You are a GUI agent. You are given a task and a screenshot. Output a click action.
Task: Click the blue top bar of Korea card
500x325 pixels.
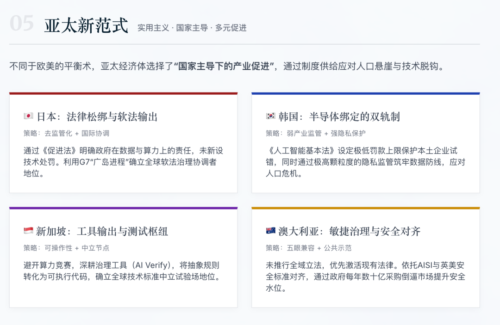[365, 93]
